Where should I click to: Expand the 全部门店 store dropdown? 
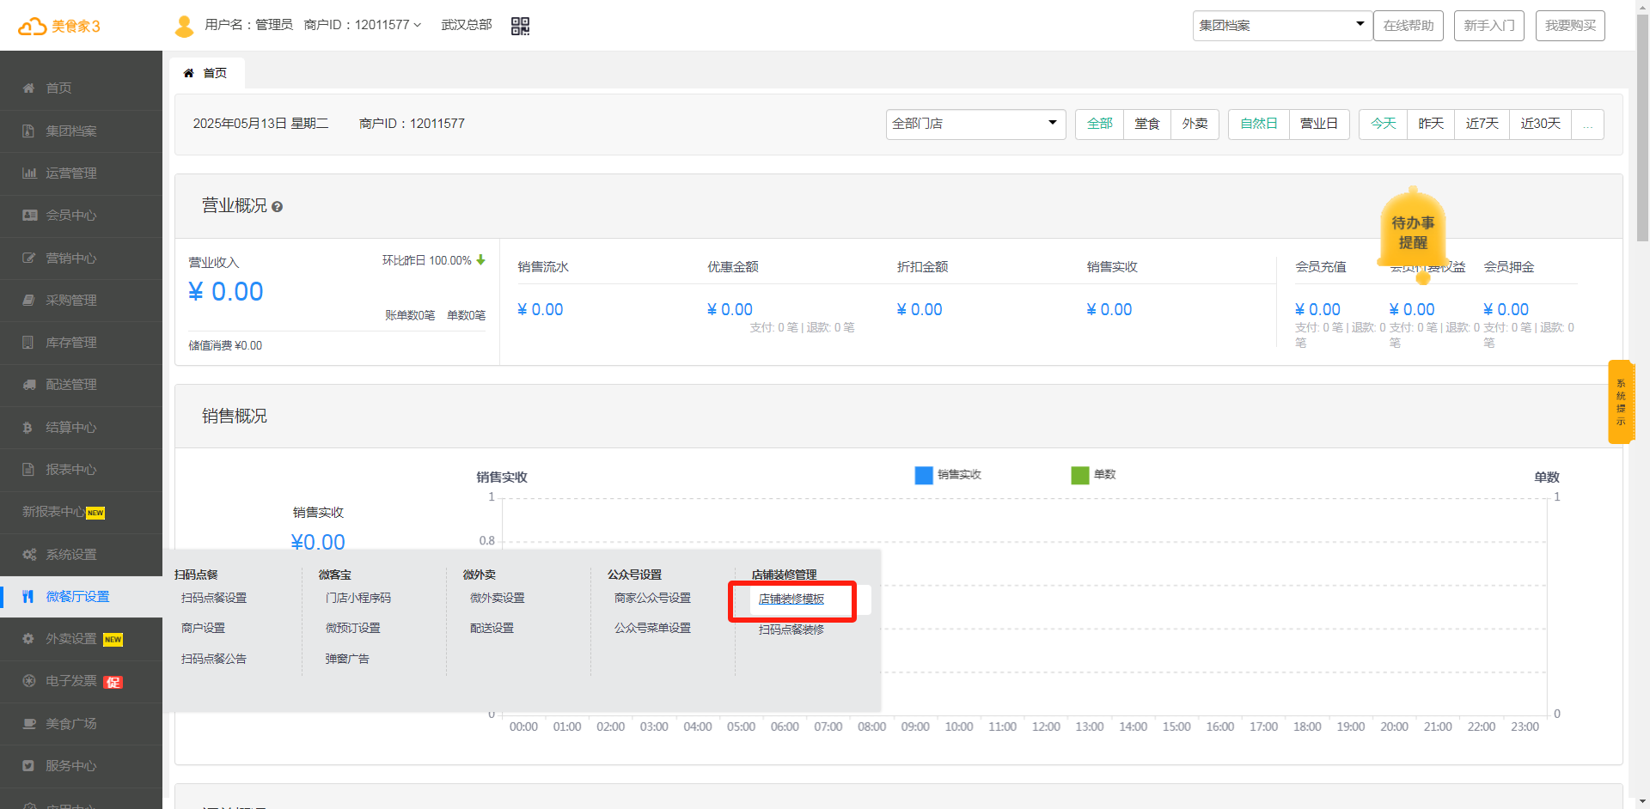[x=975, y=124]
